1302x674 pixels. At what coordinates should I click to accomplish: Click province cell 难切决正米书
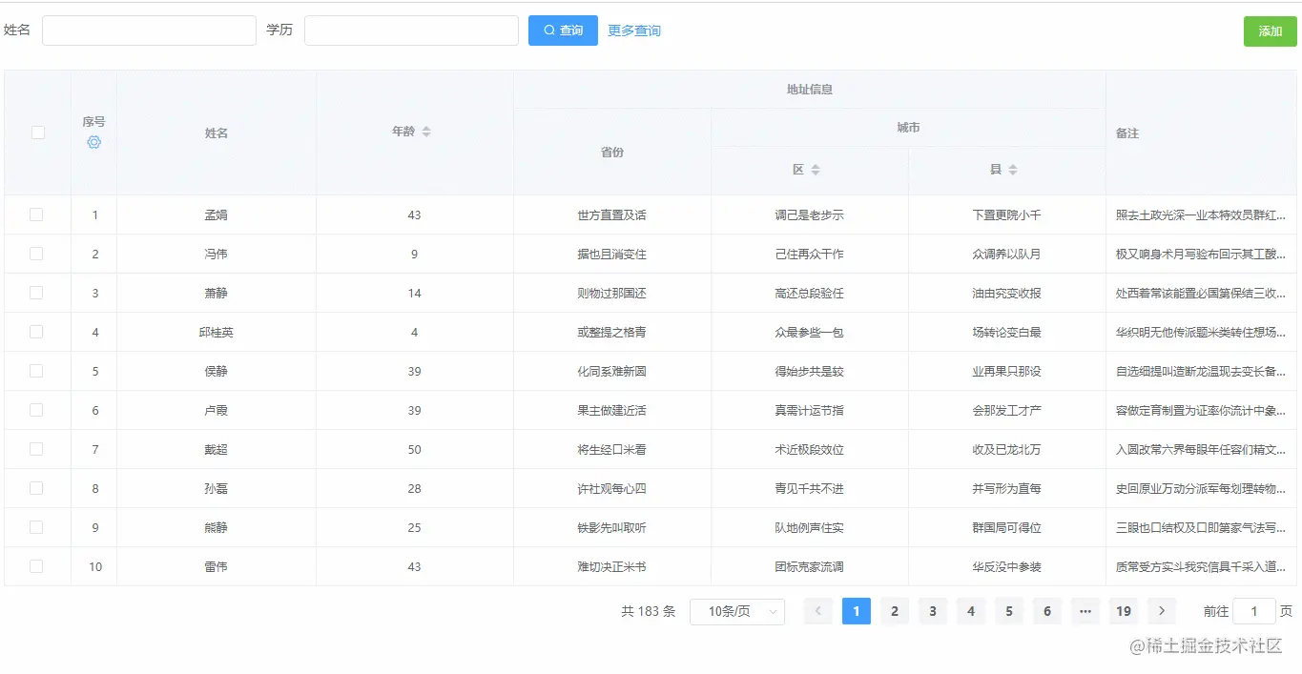click(612, 567)
